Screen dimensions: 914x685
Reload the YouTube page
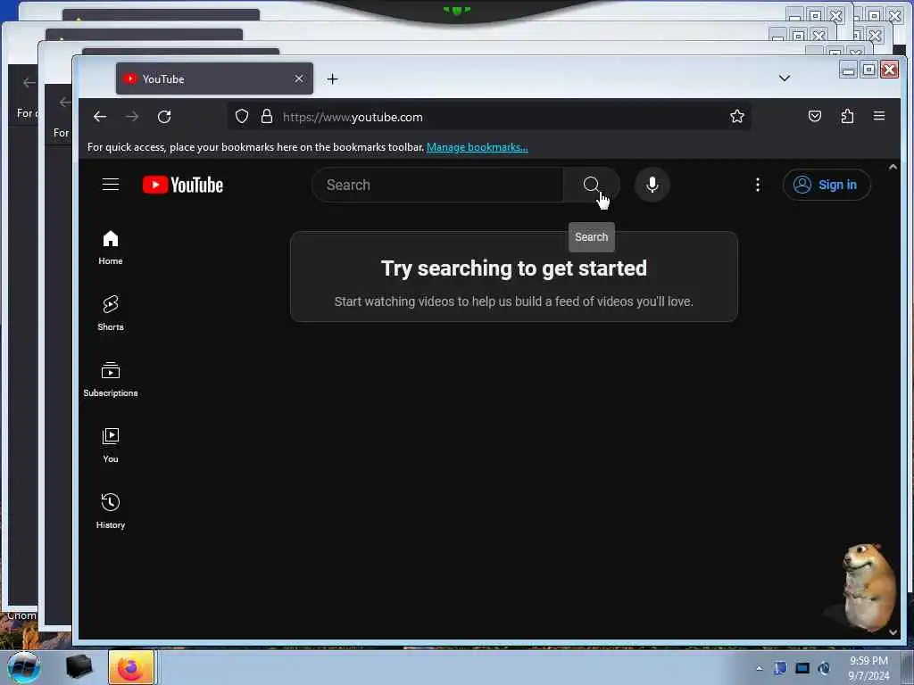click(x=164, y=117)
